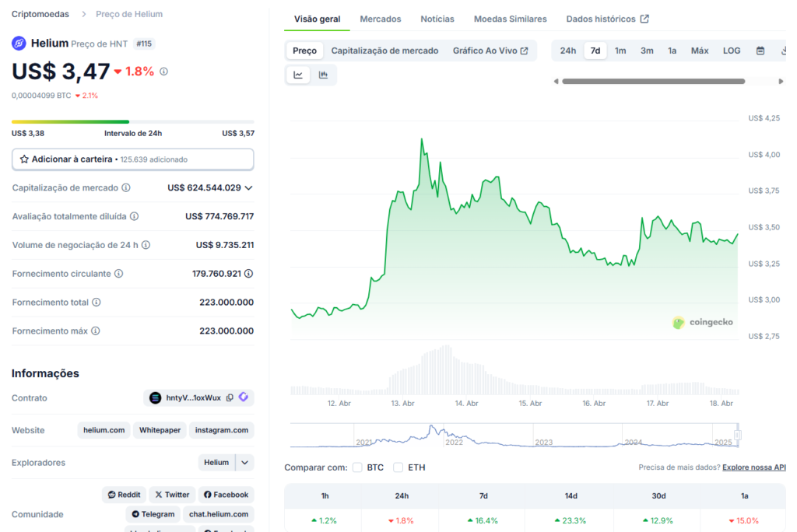Open Dados históricos external link icon
The height and width of the screenshot is (532, 797).
pos(644,19)
